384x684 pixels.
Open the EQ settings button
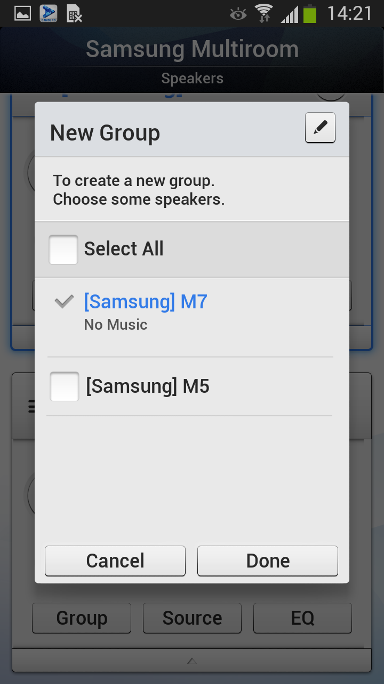[x=302, y=618]
